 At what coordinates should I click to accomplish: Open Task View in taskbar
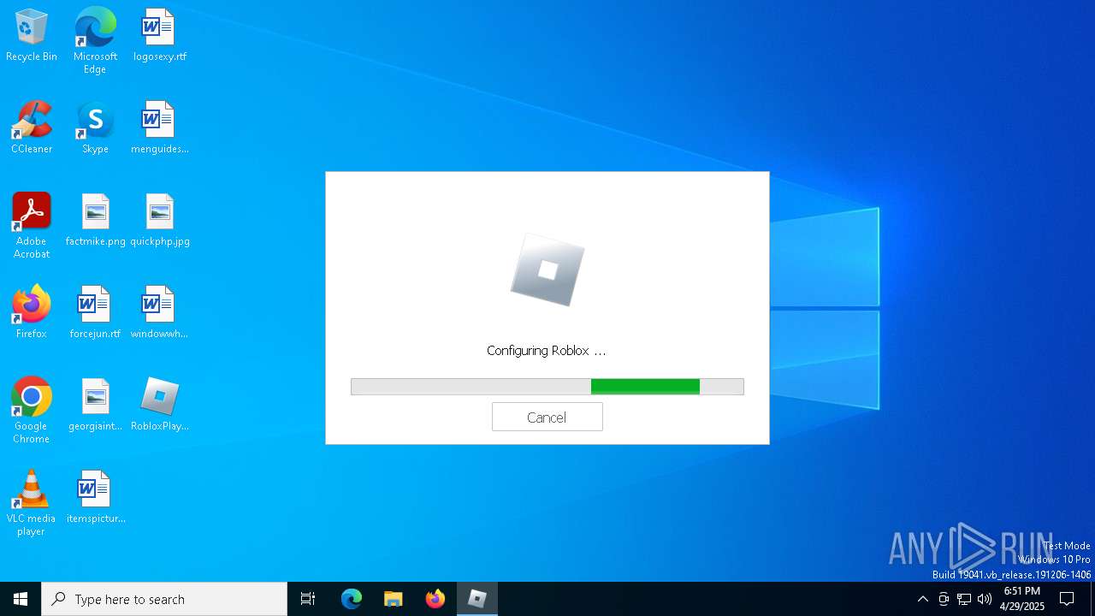pos(308,599)
